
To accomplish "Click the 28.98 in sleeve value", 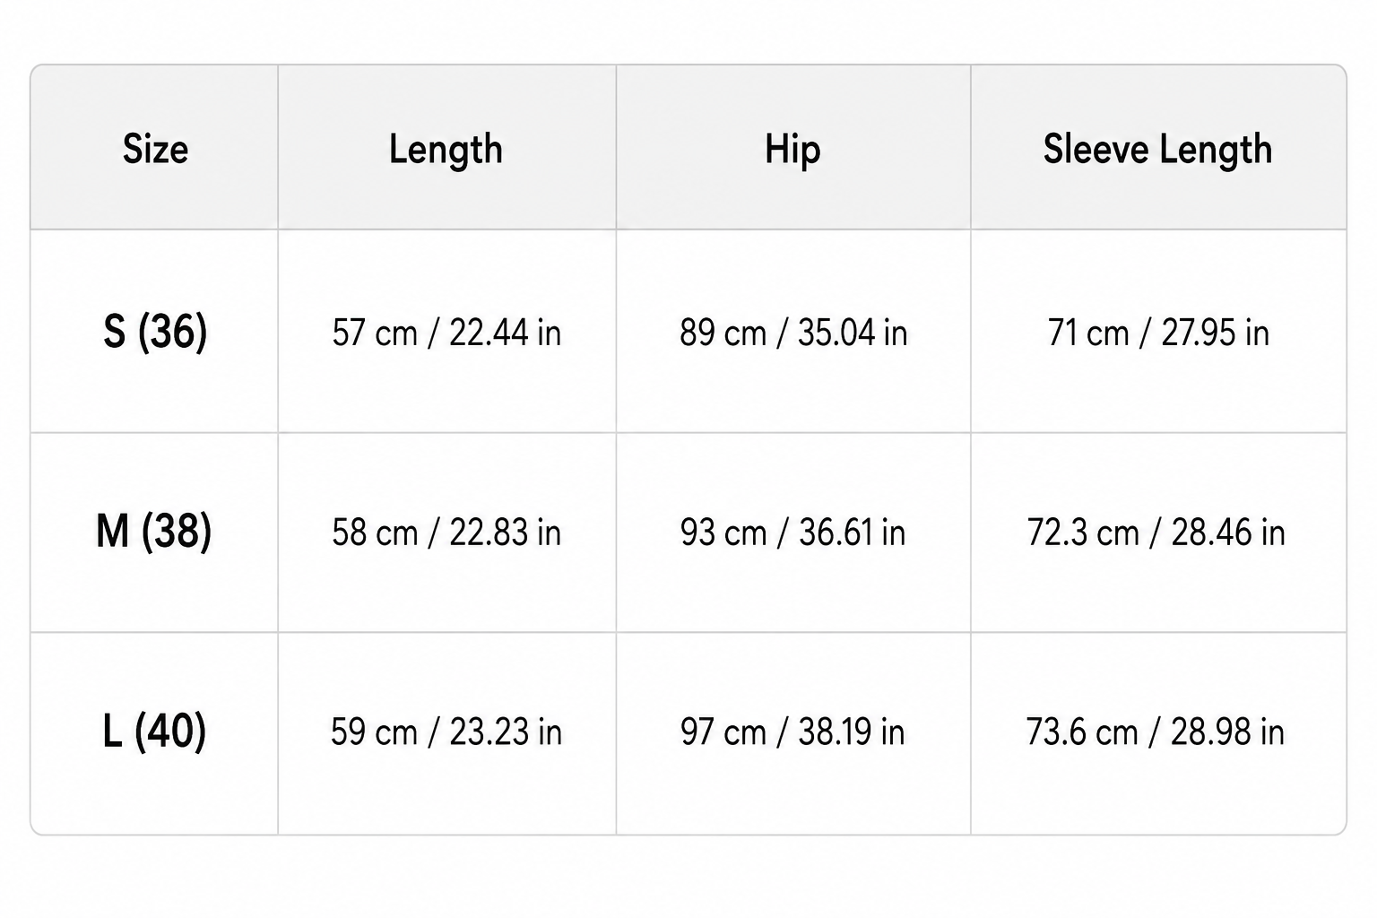I will pos(1228,732).
